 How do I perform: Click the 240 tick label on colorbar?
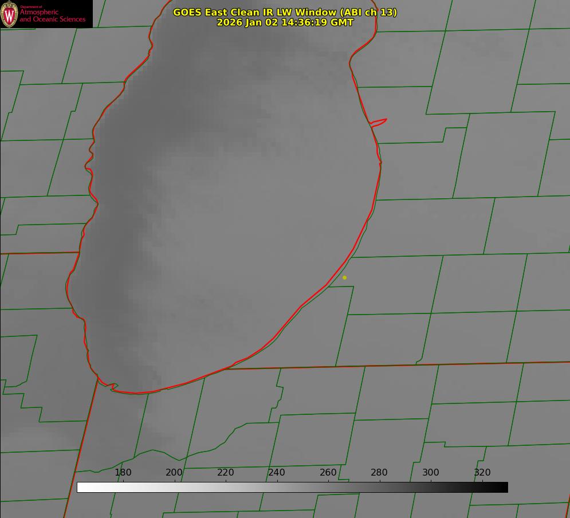pos(277,472)
